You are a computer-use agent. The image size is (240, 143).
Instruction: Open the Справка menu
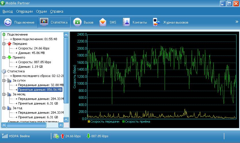tap(56, 11)
